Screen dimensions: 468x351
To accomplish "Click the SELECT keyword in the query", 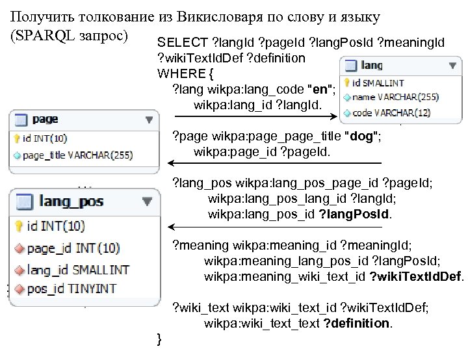I will click(x=183, y=42).
